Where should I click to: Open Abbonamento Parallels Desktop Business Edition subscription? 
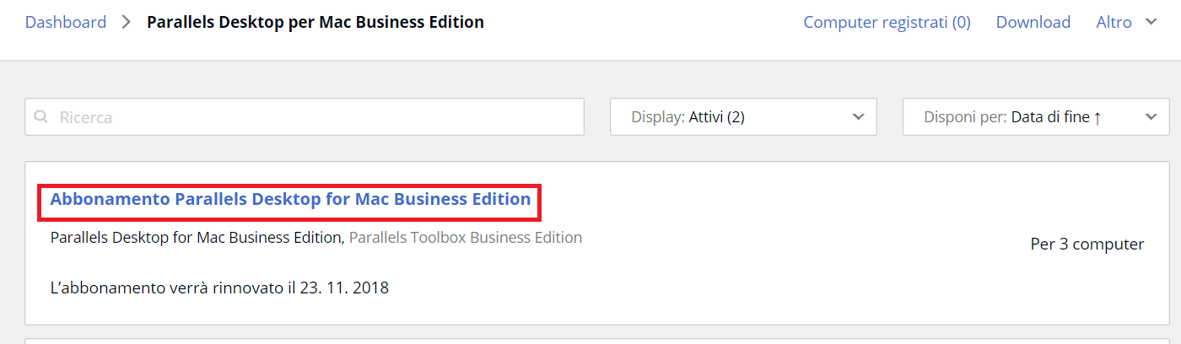click(290, 200)
